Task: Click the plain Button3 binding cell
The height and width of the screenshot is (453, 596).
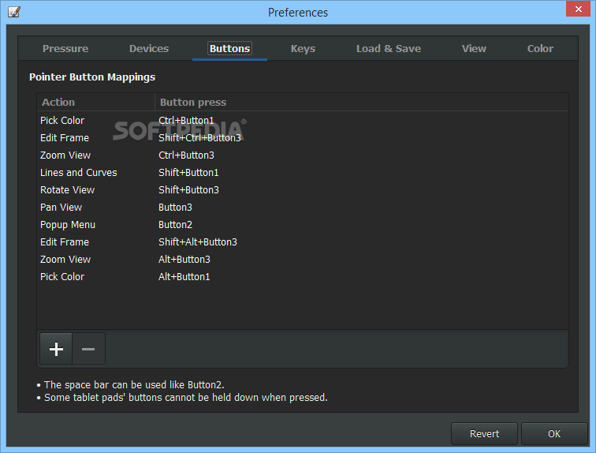Action: 175,208
